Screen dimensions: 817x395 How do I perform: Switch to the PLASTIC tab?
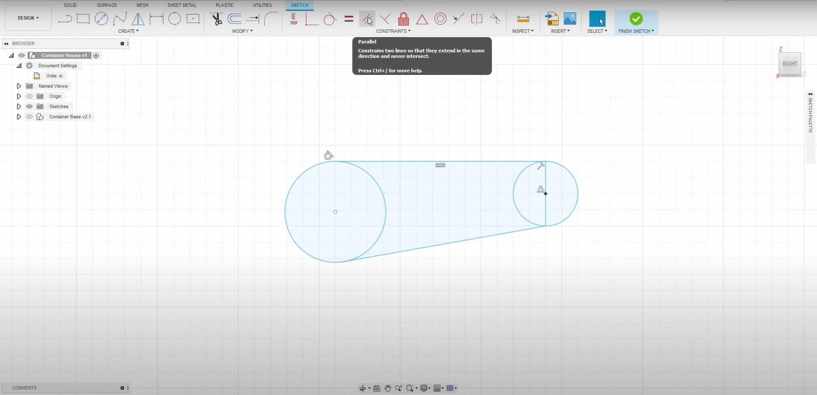tap(225, 5)
